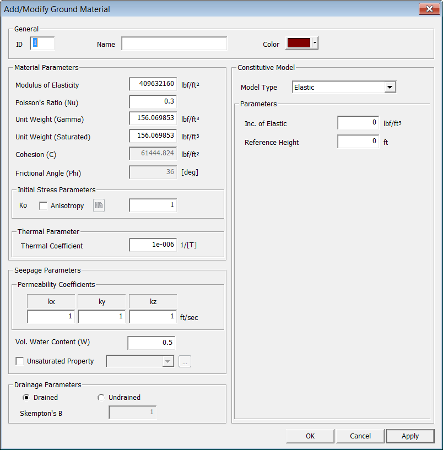
Task: Focus the Modulus of Elasticity field
Action: pyautogui.click(x=153, y=84)
